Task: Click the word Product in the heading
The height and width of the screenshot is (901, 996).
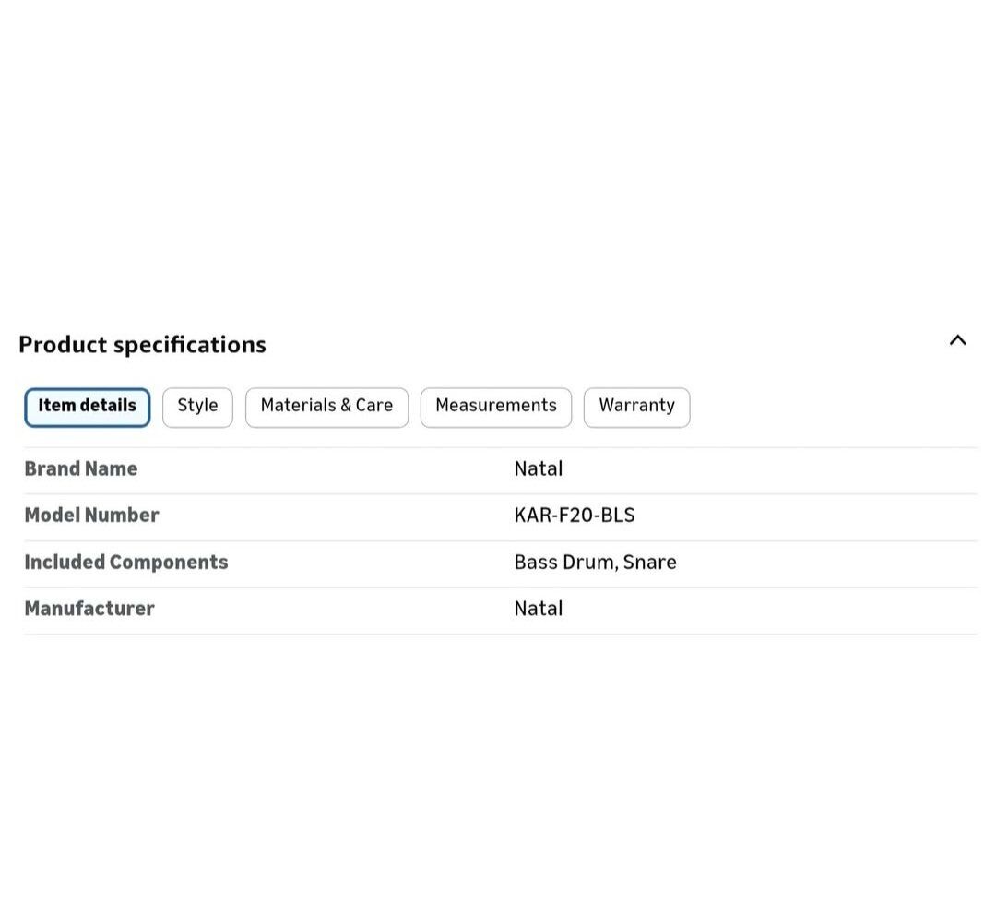Action: pyautogui.click(x=63, y=345)
